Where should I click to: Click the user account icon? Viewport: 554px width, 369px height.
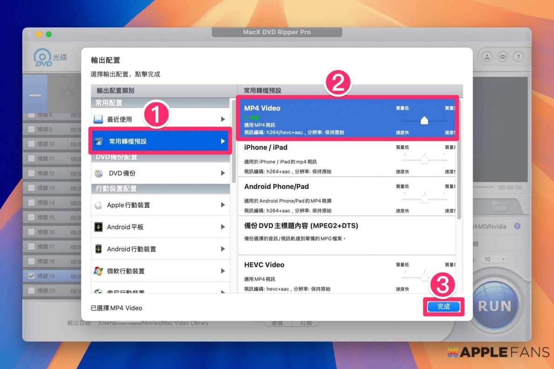pyautogui.click(x=487, y=57)
